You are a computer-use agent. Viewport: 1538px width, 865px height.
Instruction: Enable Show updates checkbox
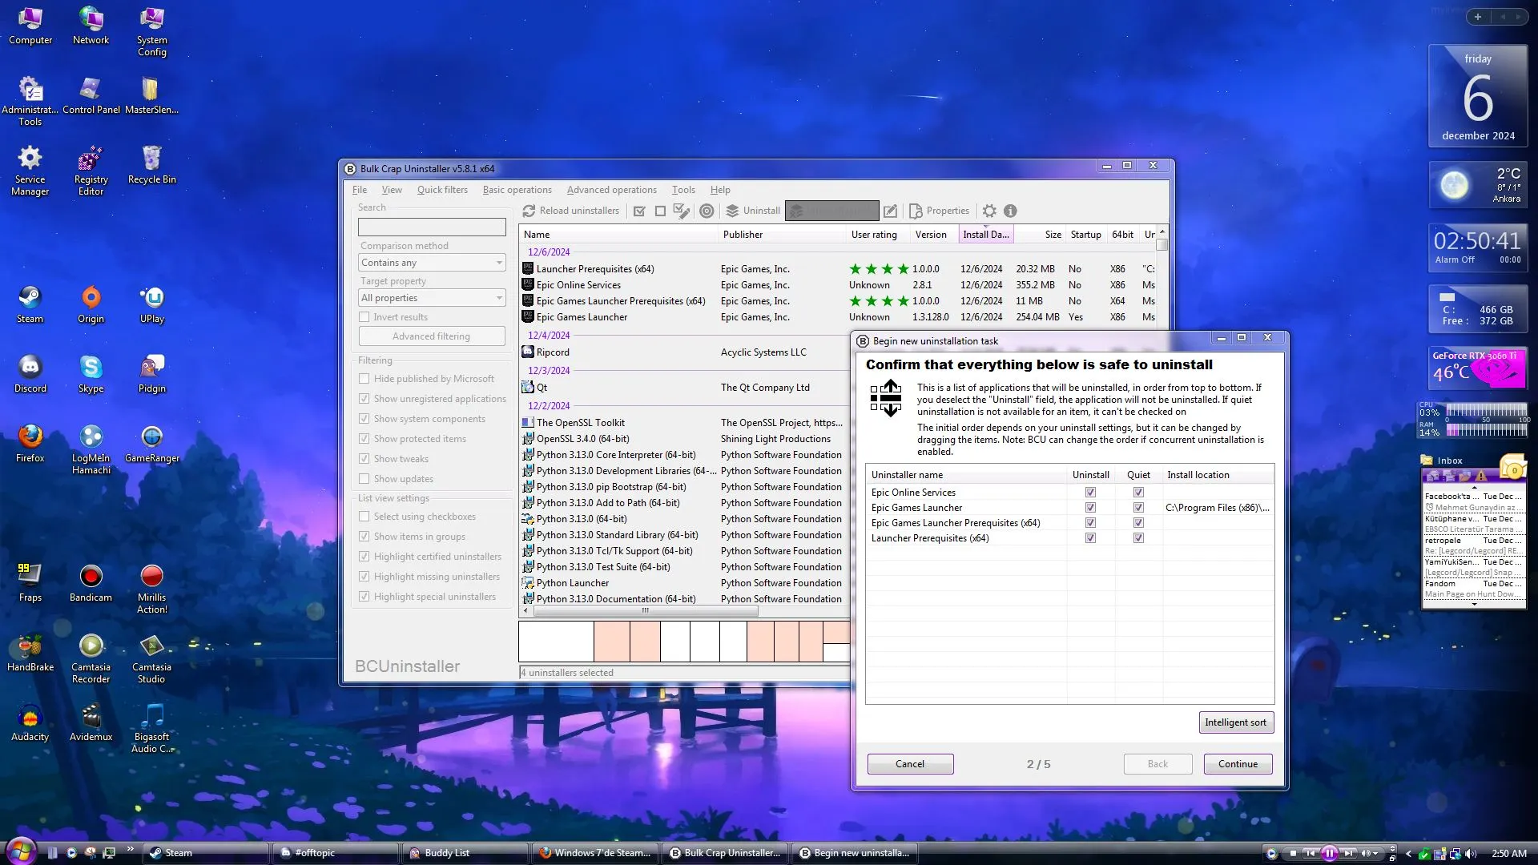click(364, 479)
